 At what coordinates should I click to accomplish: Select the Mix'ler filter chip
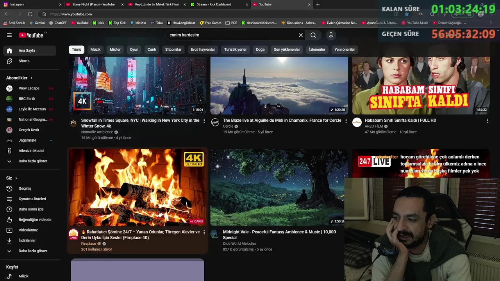tap(115, 50)
